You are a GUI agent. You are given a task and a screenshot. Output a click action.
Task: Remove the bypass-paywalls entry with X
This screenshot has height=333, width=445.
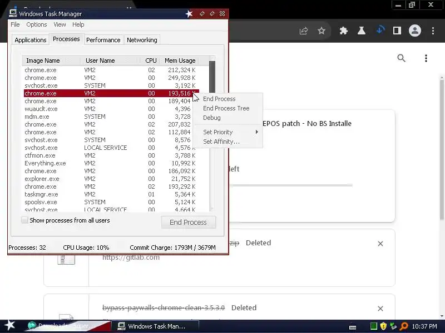[x=380, y=309]
